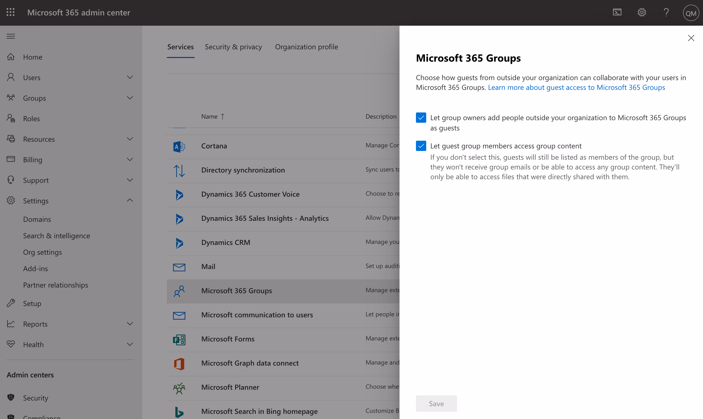Open the Settings gear in top bar
Image resolution: width=703 pixels, height=419 pixels.
[x=642, y=12]
